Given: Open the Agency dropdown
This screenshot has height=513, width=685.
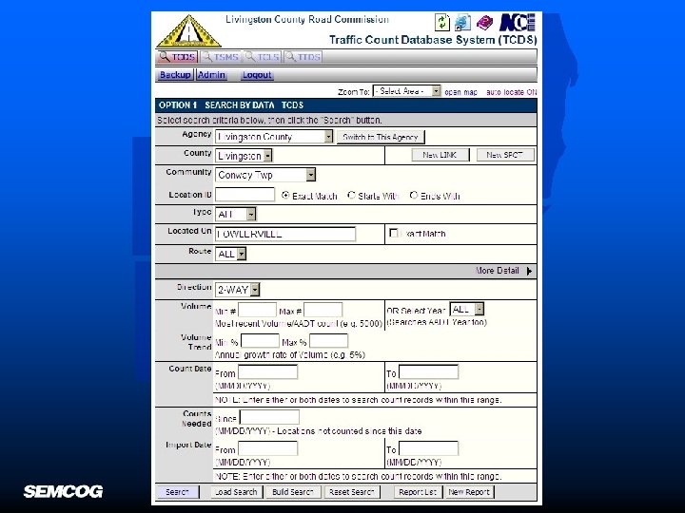Looking at the screenshot, I should point(274,137).
